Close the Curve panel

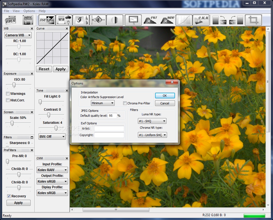(x=67, y=29)
